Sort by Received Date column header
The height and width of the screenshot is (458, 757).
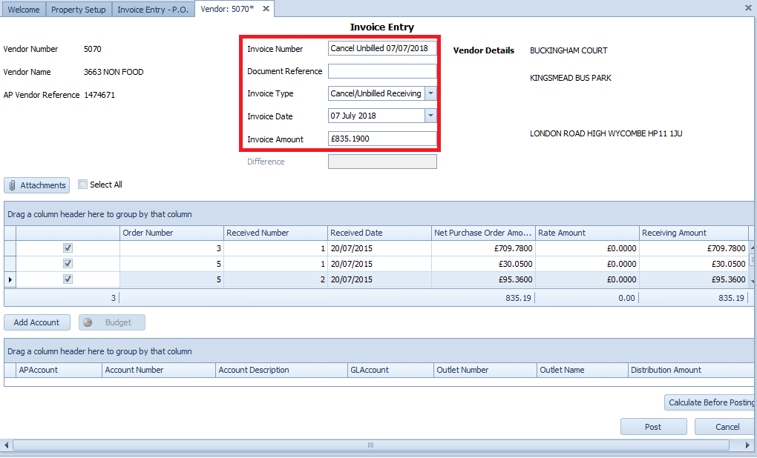pyautogui.click(x=378, y=233)
